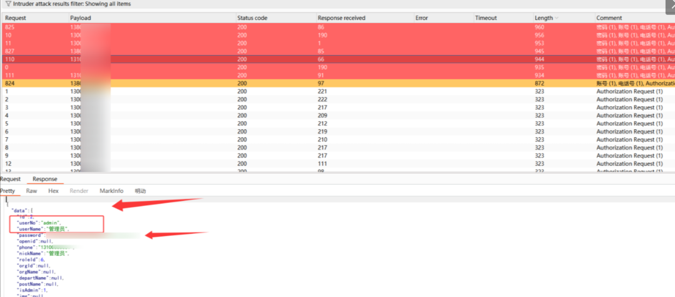Screen dimensions: 675x297
Task: Click the "data" key in the response JSON
Action: (19, 211)
